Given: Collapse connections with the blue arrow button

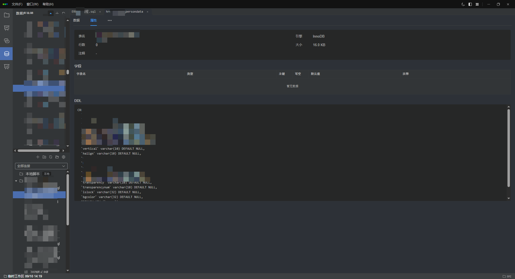Looking at the screenshot, I should [x=50, y=13].
